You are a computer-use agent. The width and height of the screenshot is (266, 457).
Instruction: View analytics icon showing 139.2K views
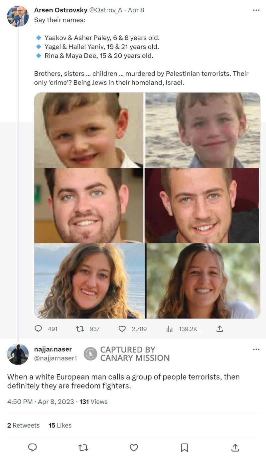(169, 329)
